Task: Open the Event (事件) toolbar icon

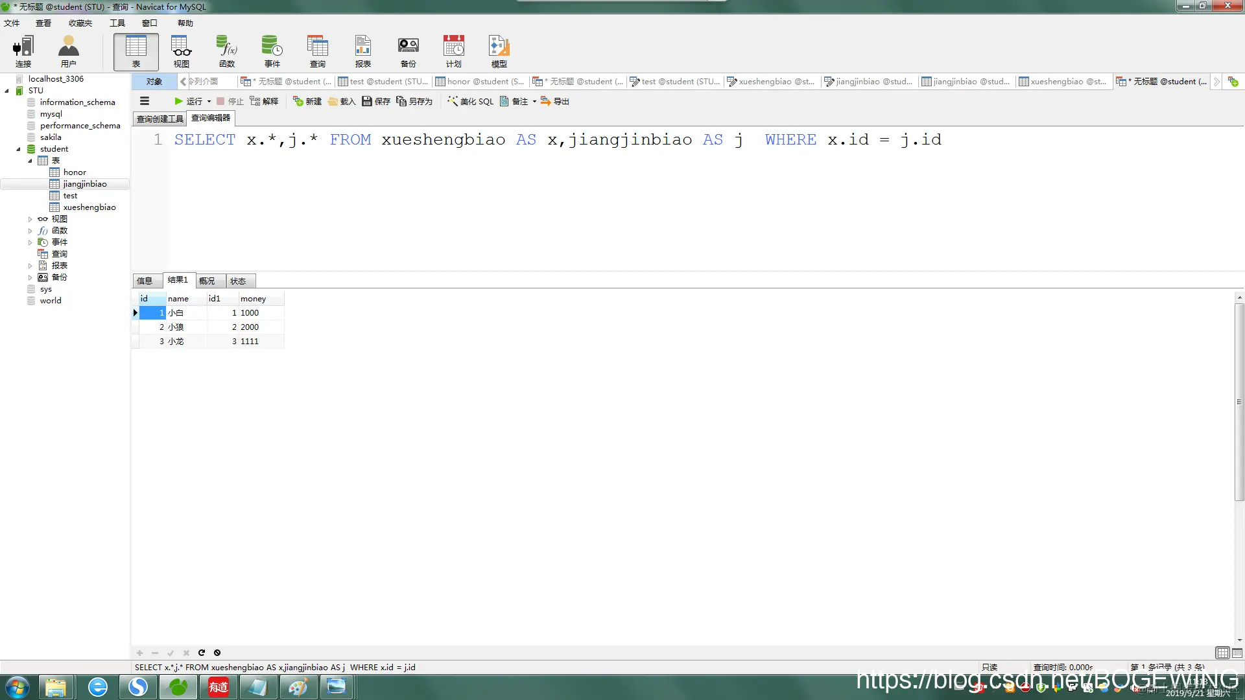Action: 272,52
